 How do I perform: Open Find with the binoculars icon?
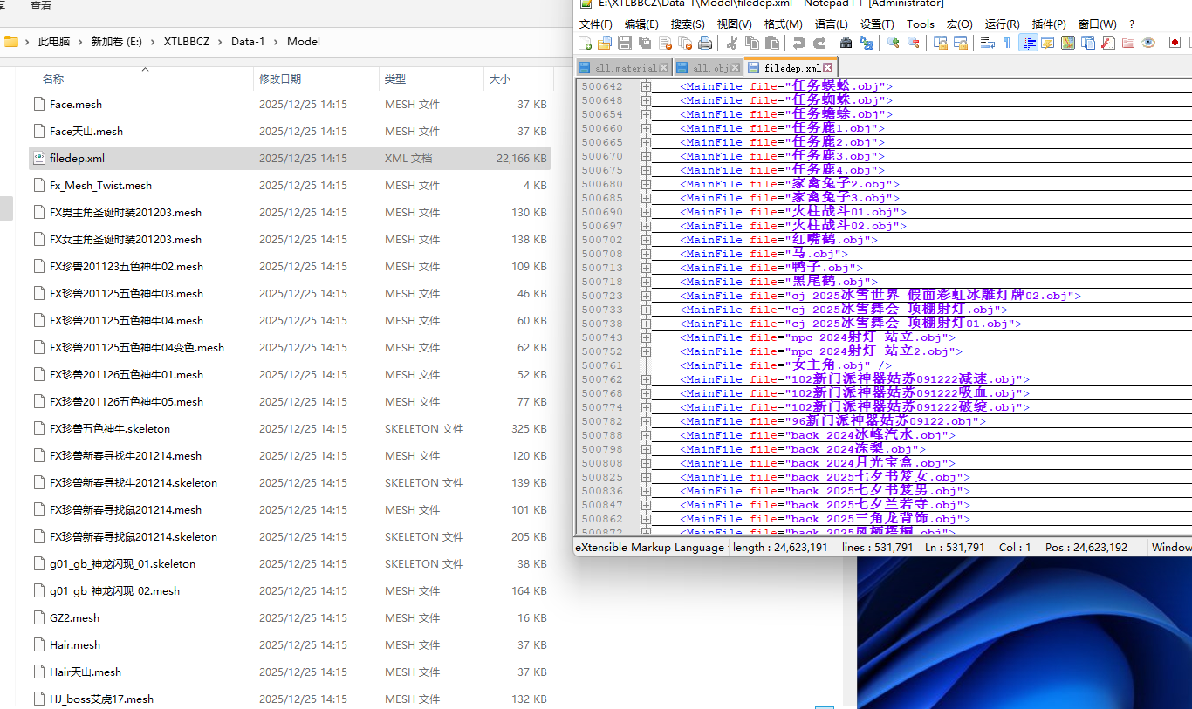click(x=846, y=43)
